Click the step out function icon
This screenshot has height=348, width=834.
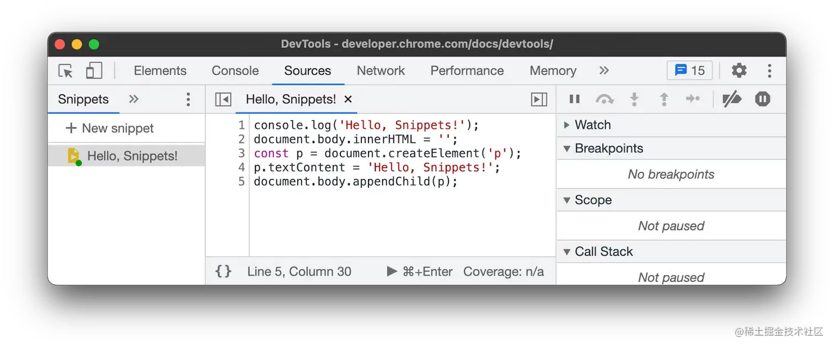pyautogui.click(x=664, y=99)
